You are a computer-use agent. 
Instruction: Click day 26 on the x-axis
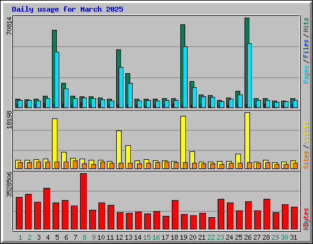pyautogui.click(x=248, y=237)
